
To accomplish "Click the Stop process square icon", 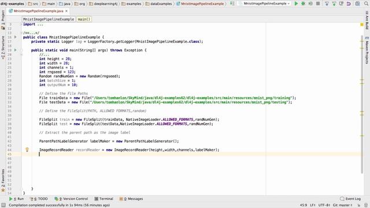I will click(318, 3).
